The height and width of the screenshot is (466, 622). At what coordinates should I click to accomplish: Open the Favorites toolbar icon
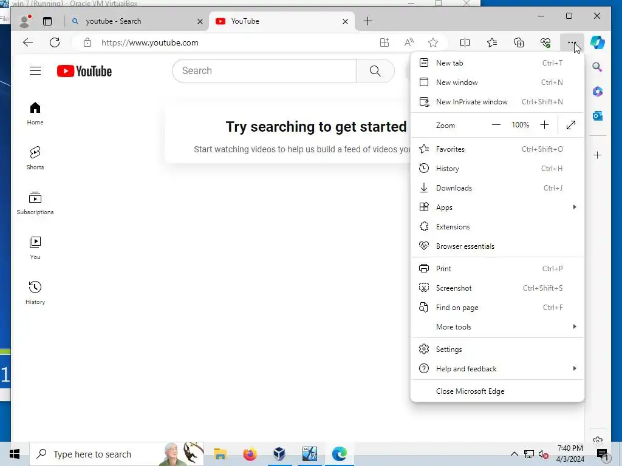click(492, 42)
